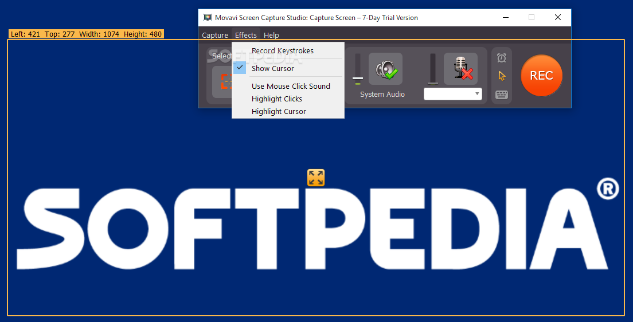Close the Movavi Screen Capture window
Viewport: 633px width, 322px height.
(557, 17)
